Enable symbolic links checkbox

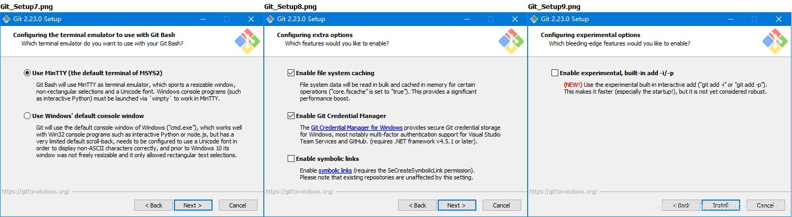(x=291, y=159)
